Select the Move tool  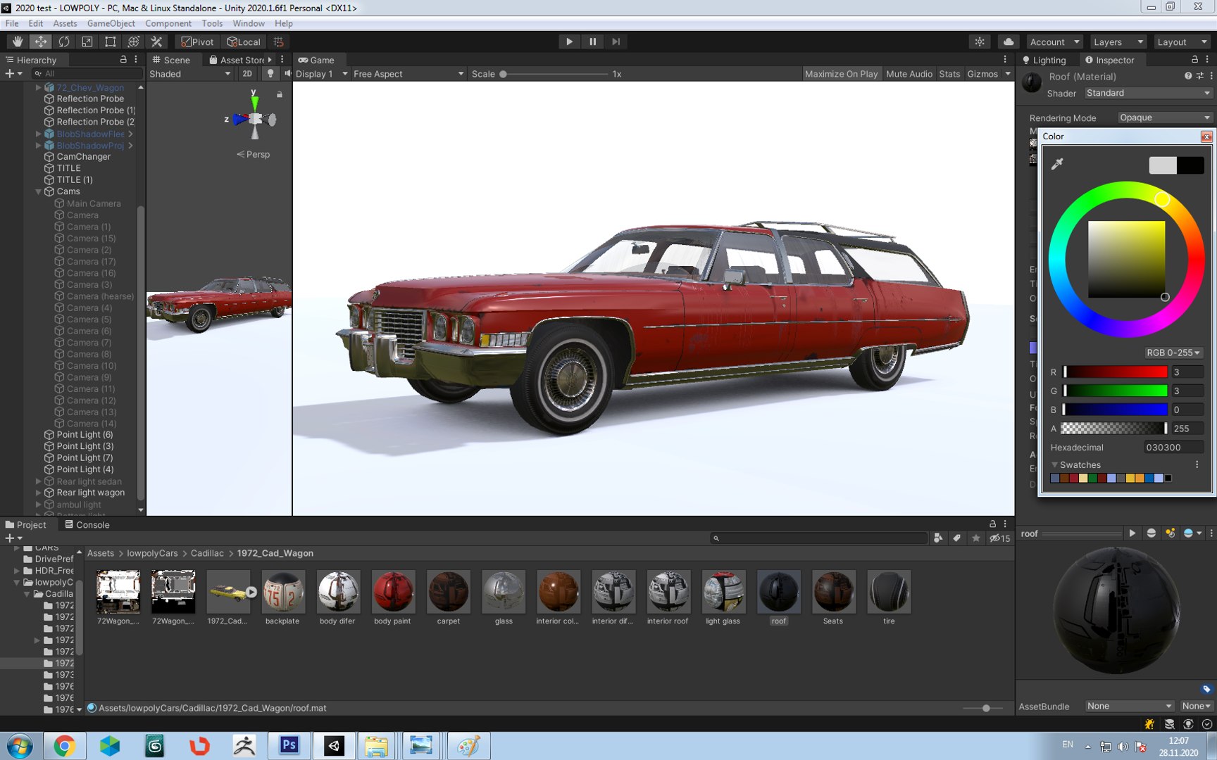41,42
